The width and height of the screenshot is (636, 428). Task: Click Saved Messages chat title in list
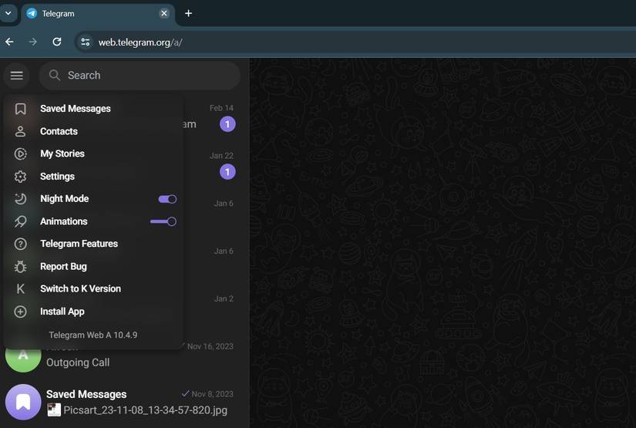pos(86,394)
